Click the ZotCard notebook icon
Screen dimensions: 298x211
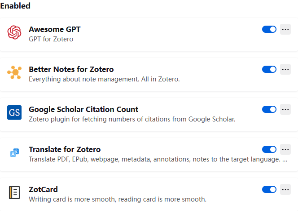tap(14, 193)
